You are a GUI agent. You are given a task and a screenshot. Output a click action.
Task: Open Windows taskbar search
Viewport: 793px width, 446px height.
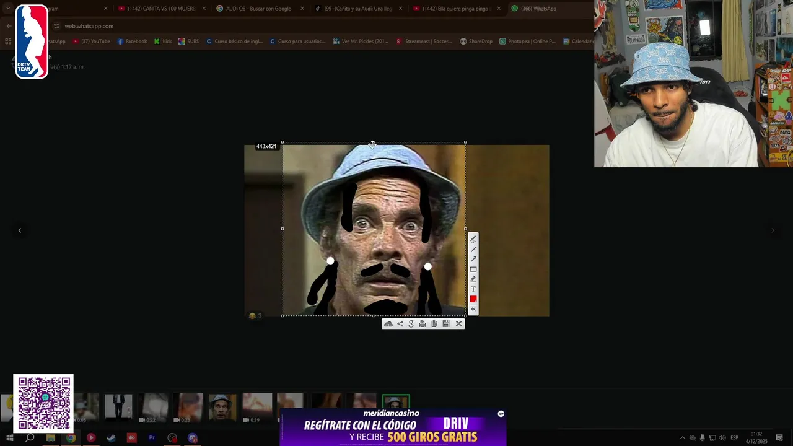point(30,438)
